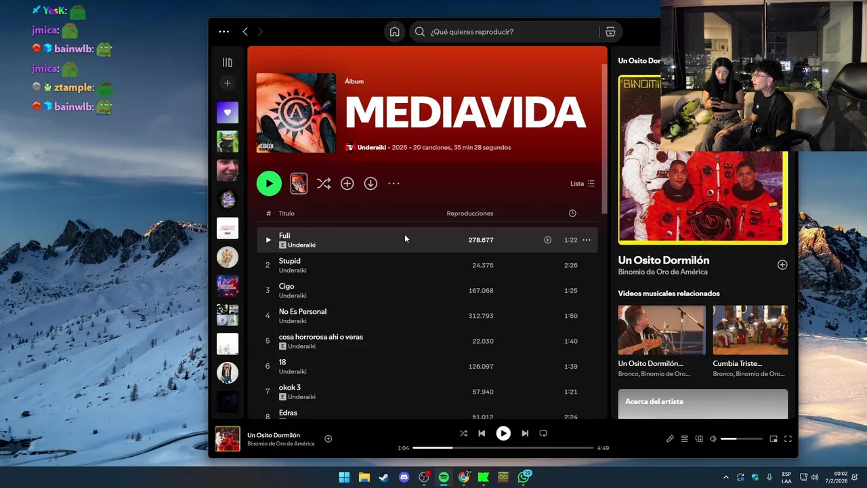Open the play queue icon

coord(685,439)
